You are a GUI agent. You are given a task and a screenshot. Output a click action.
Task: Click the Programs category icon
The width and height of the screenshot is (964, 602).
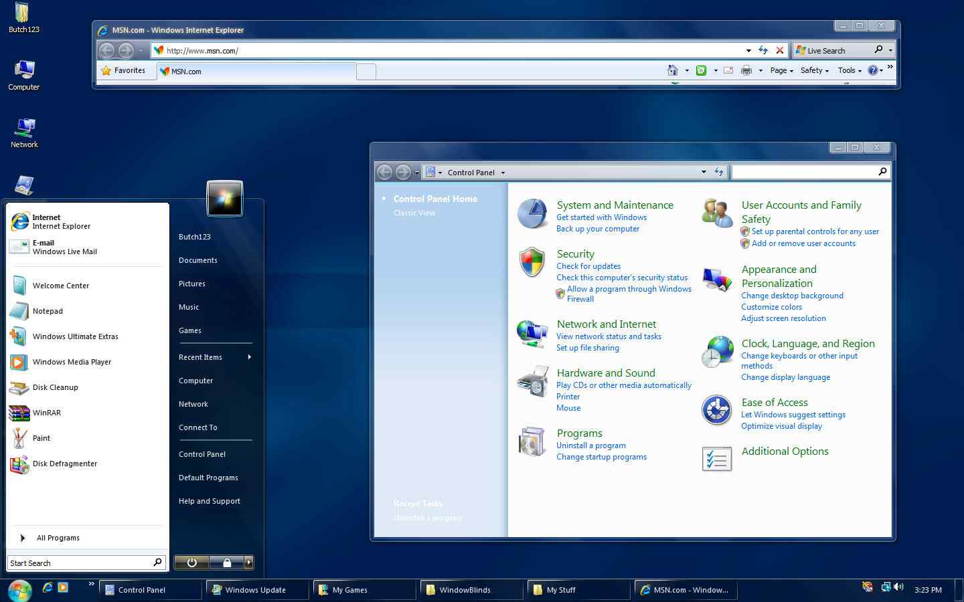tap(533, 442)
